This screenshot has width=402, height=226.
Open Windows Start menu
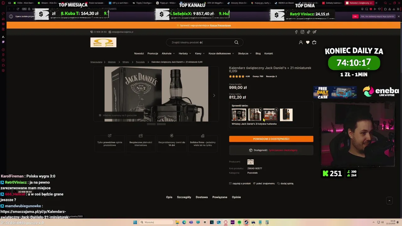(x=135, y=222)
